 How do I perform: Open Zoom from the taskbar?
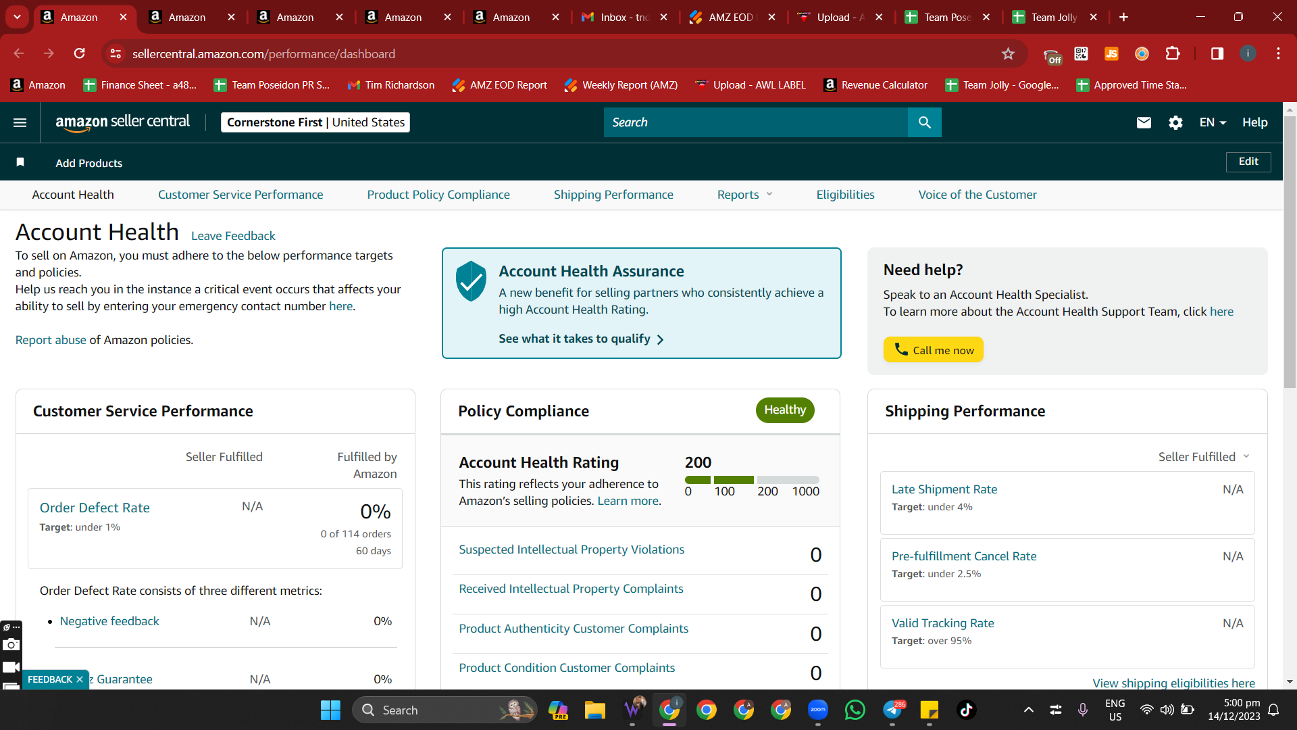(818, 710)
